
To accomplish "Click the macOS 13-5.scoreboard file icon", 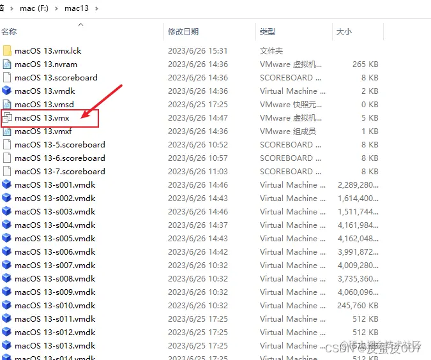I will (7, 144).
